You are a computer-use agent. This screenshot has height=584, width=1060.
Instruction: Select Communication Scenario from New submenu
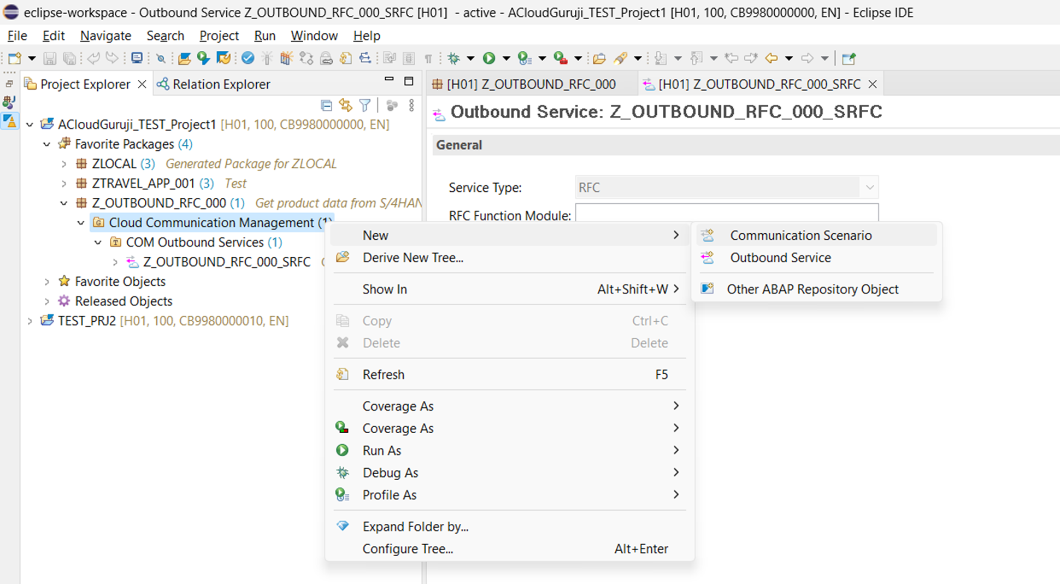point(800,235)
